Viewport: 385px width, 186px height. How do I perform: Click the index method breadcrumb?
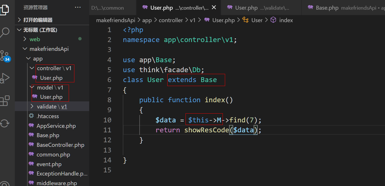[x=286, y=20]
